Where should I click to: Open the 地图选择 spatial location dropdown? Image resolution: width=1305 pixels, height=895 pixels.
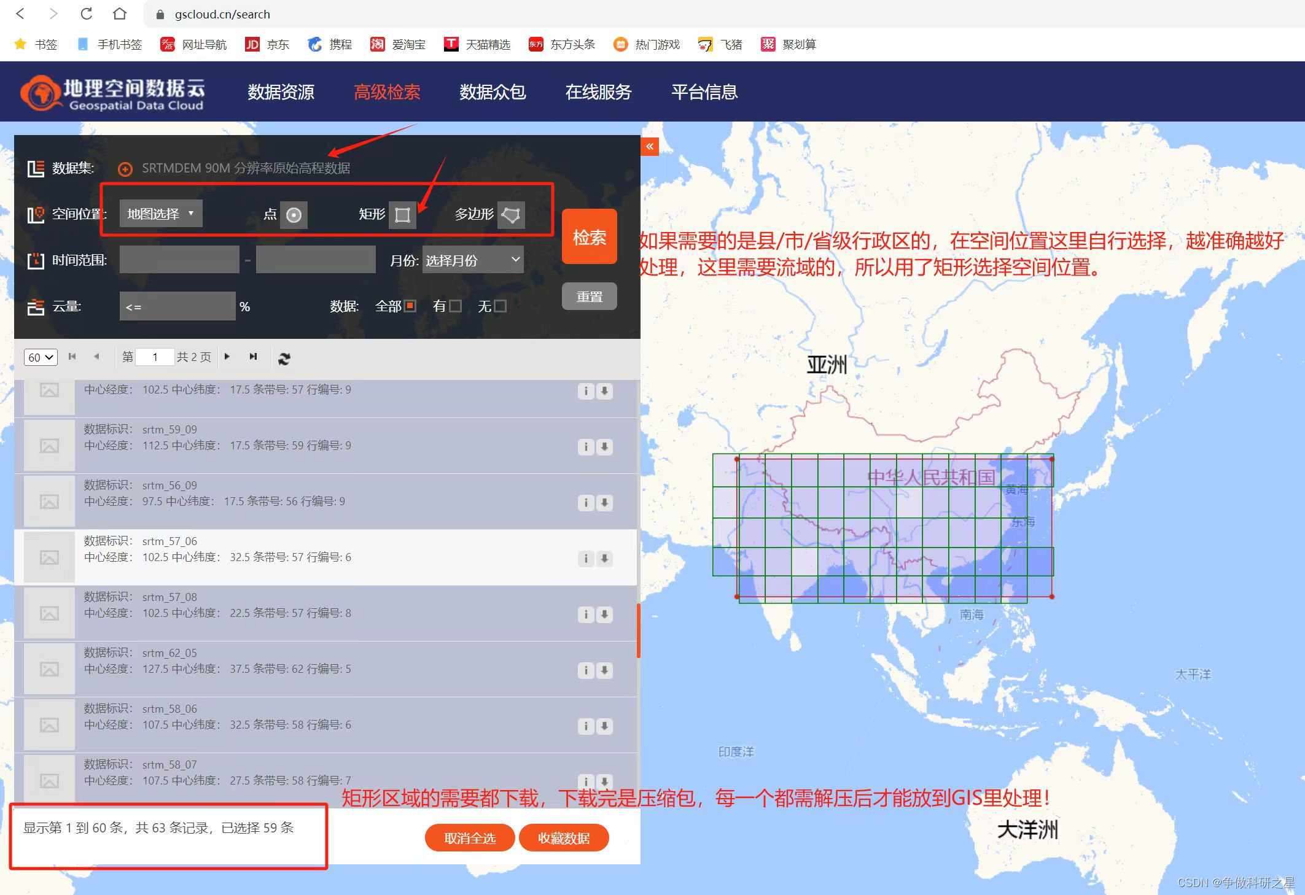point(161,214)
